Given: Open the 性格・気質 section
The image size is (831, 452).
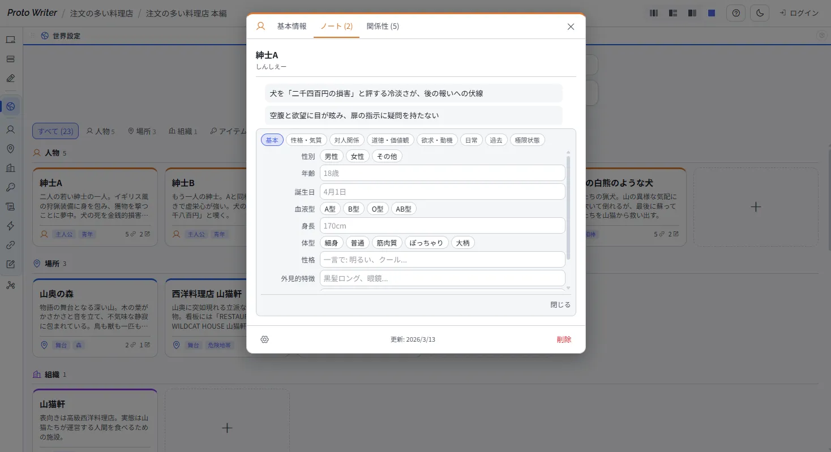Looking at the screenshot, I should coord(306,140).
